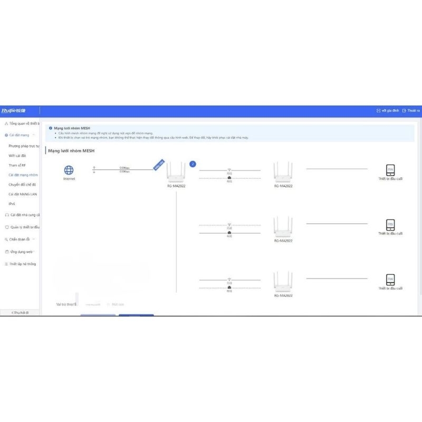Click the Ruijie logo in header
The width and height of the screenshot is (422, 422).
point(14,111)
